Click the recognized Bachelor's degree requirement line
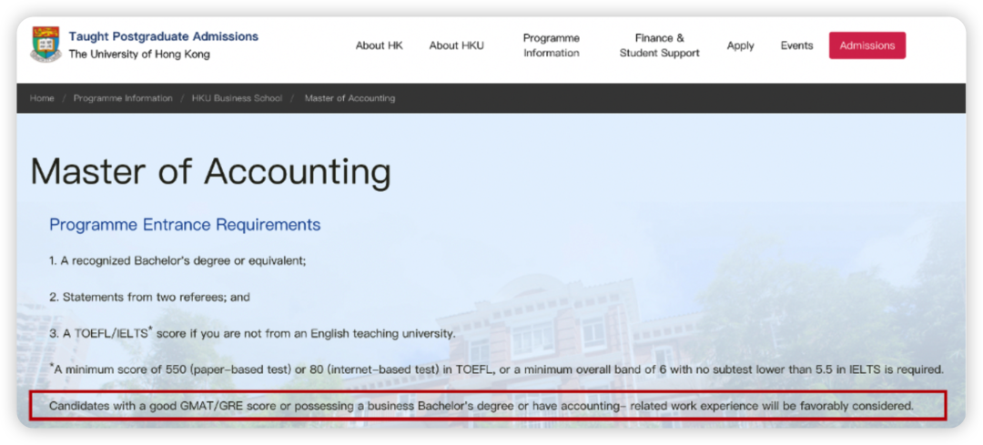983x445 pixels. pos(177,261)
